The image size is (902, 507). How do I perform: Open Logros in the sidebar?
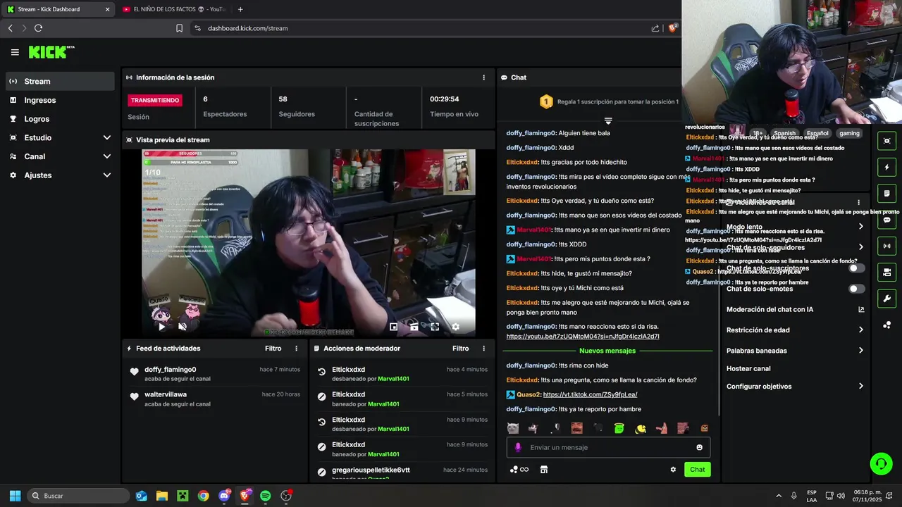tap(60, 119)
